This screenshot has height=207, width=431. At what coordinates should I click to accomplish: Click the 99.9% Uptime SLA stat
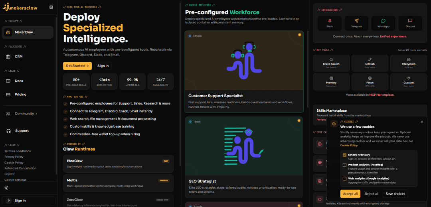click(132, 81)
